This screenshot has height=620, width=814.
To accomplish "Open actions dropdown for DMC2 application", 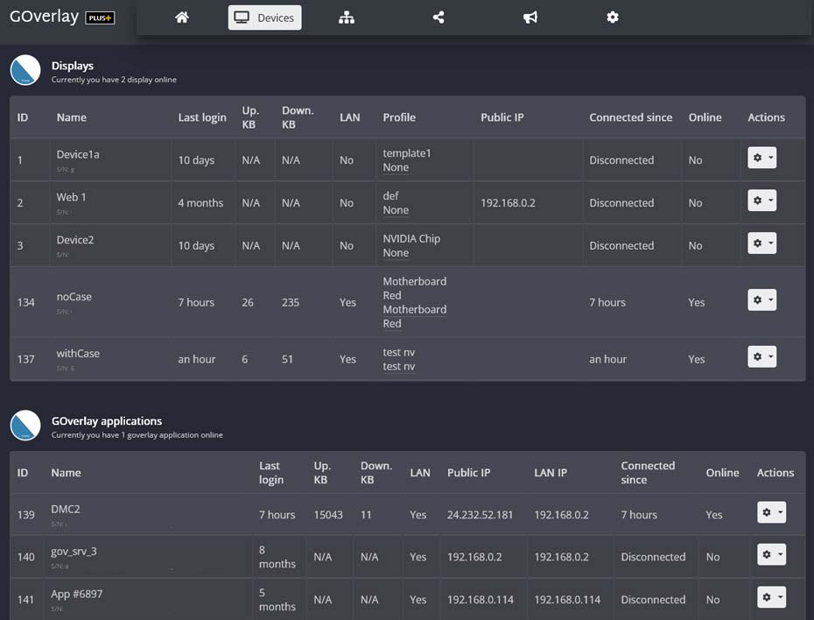I will pyautogui.click(x=771, y=512).
